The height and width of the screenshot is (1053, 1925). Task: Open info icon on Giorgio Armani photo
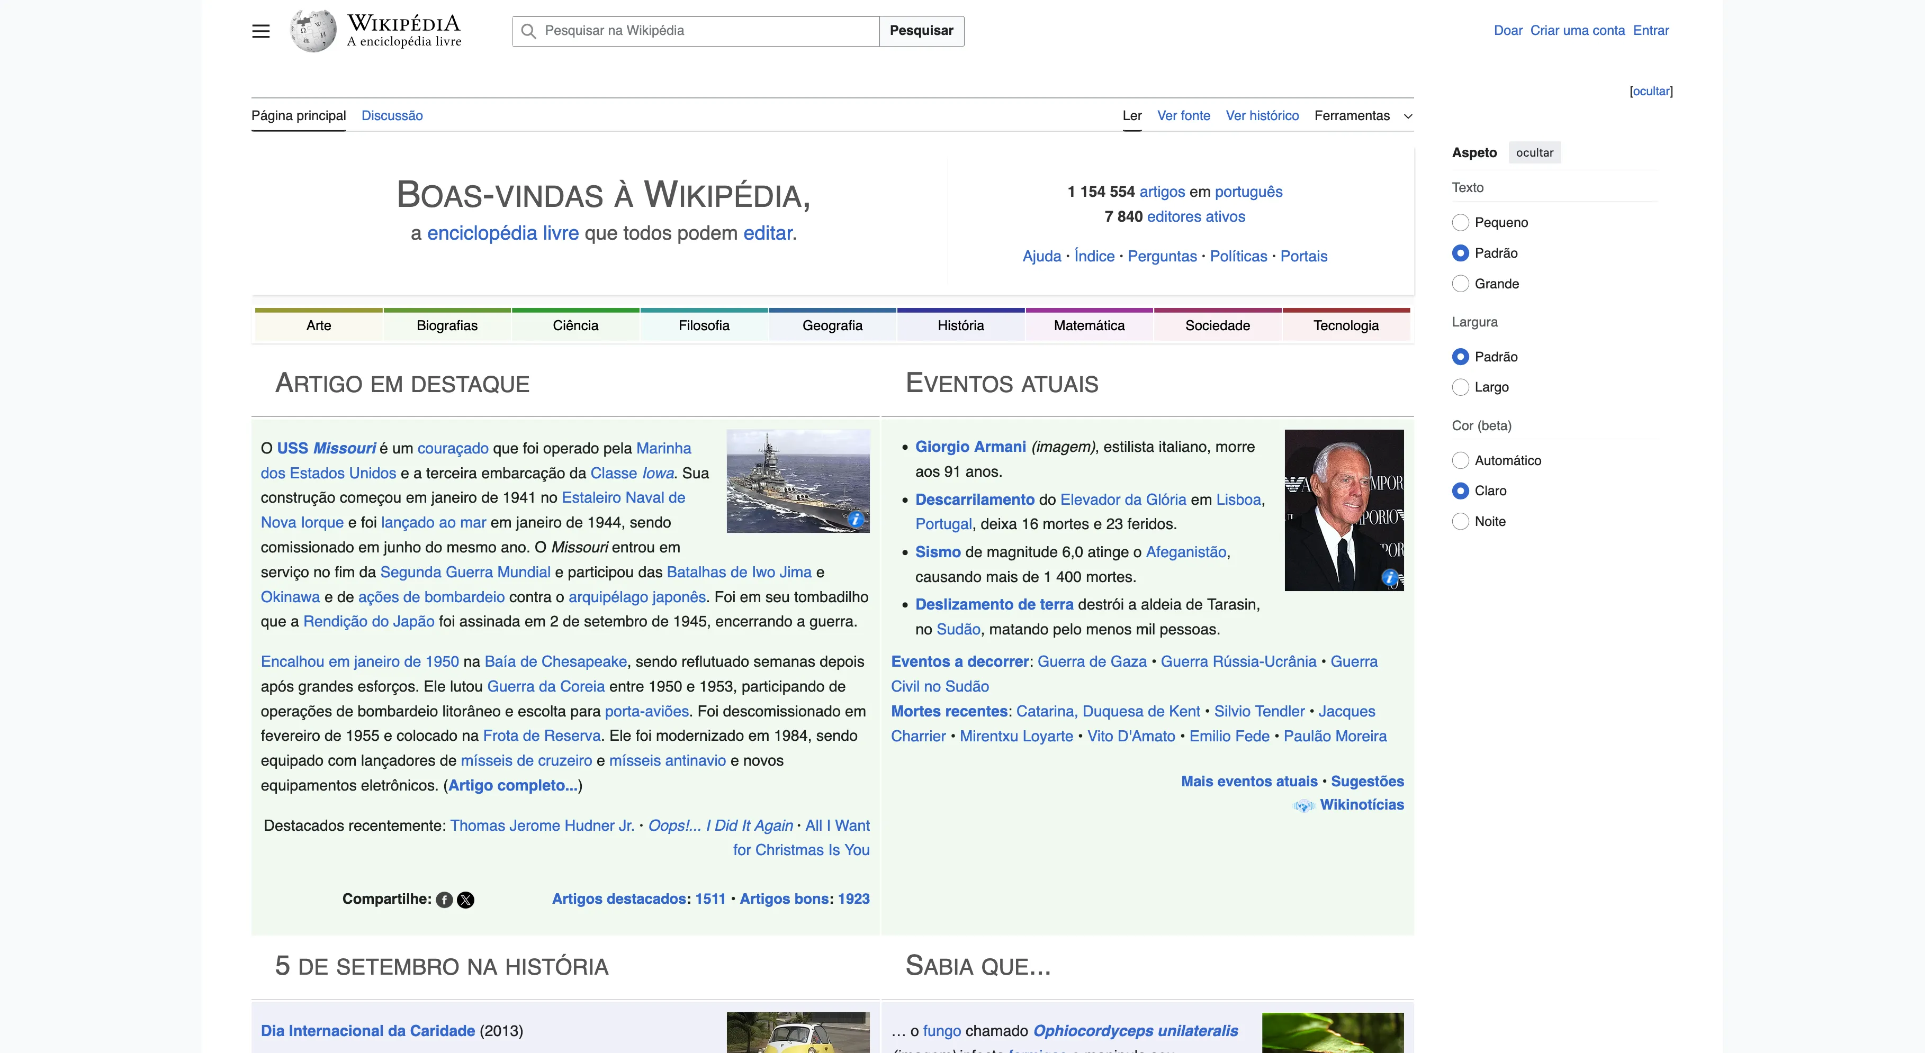click(x=1390, y=577)
